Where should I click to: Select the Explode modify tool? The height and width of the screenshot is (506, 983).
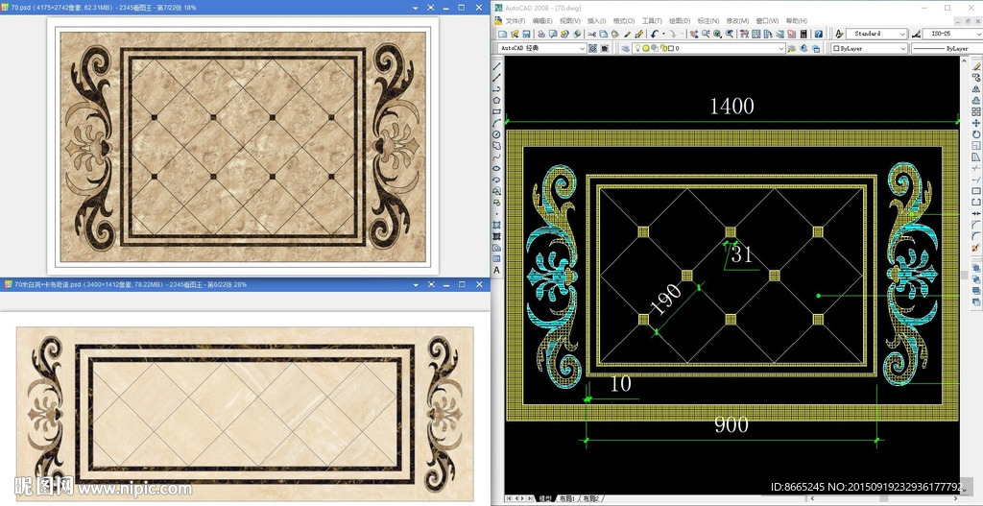pyautogui.click(x=976, y=248)
